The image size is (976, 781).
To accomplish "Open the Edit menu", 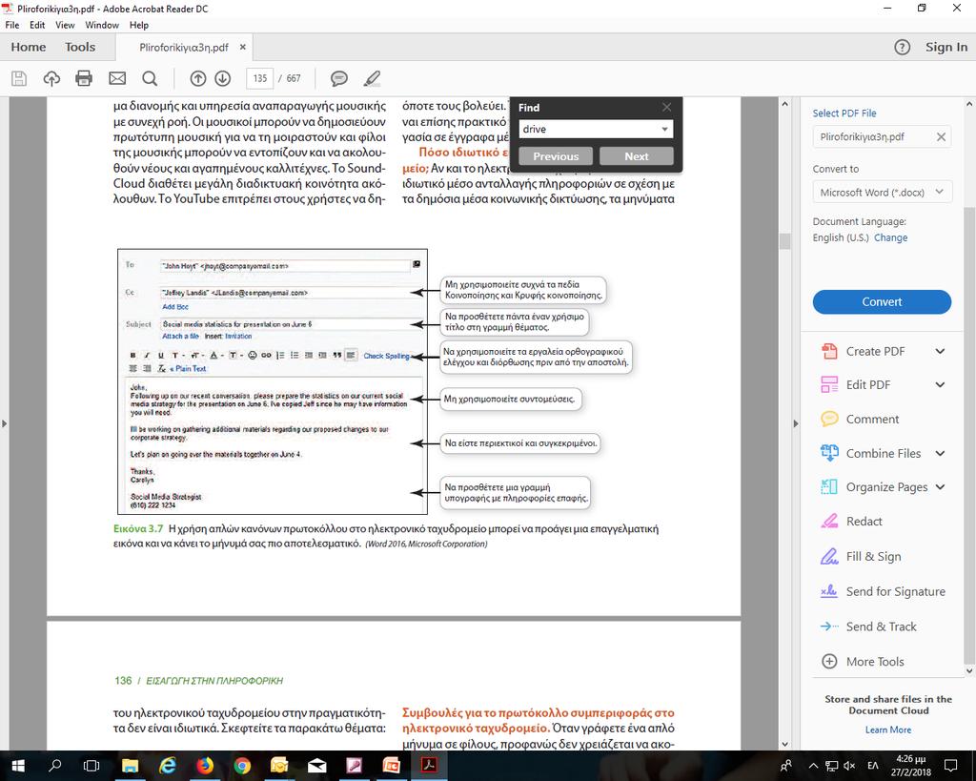I will (37, 25).
